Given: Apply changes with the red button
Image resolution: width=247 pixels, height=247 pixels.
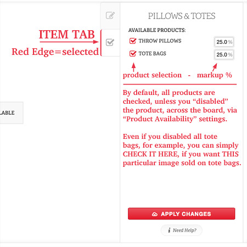Looking at the screenshot, I should 181,214.
